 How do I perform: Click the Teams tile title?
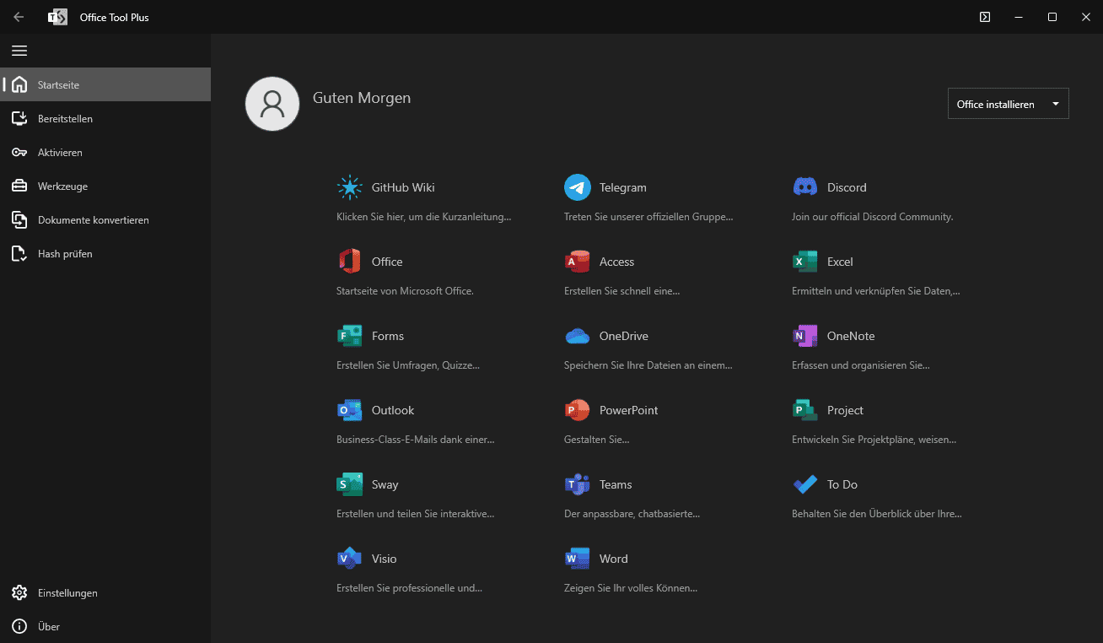pos(616,484)
